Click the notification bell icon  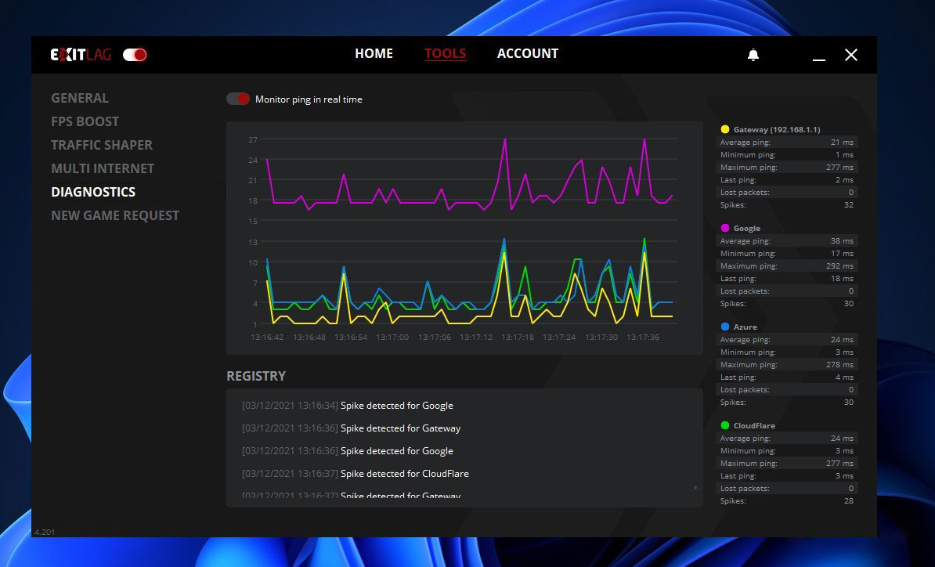click(x=753, y=55)
